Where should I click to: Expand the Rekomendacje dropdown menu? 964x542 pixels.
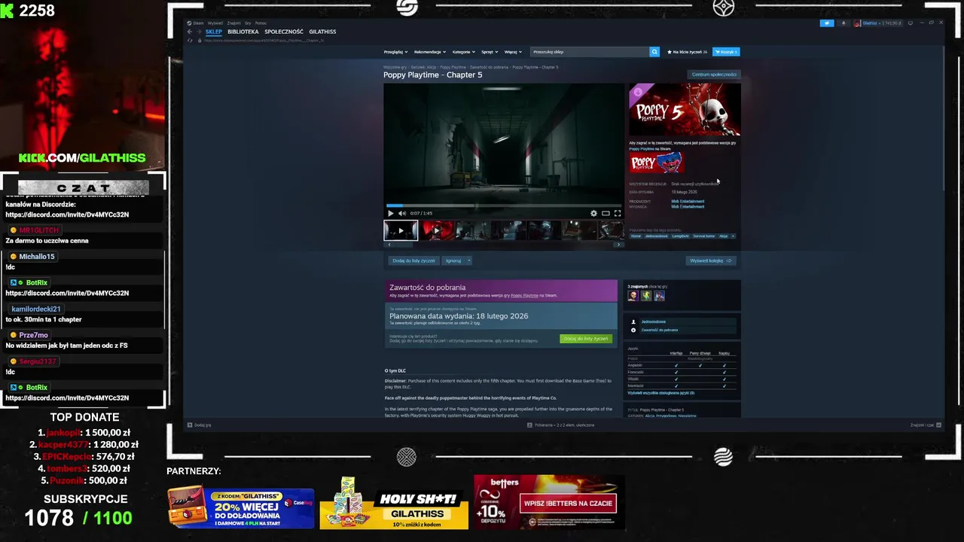click(429, 52)
